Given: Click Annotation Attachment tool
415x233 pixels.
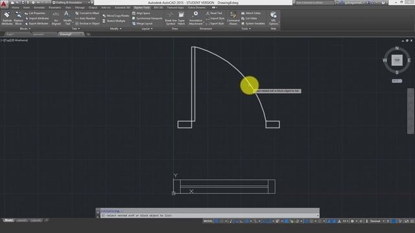Looking at the screenshot, I should (x=196, y=18).
